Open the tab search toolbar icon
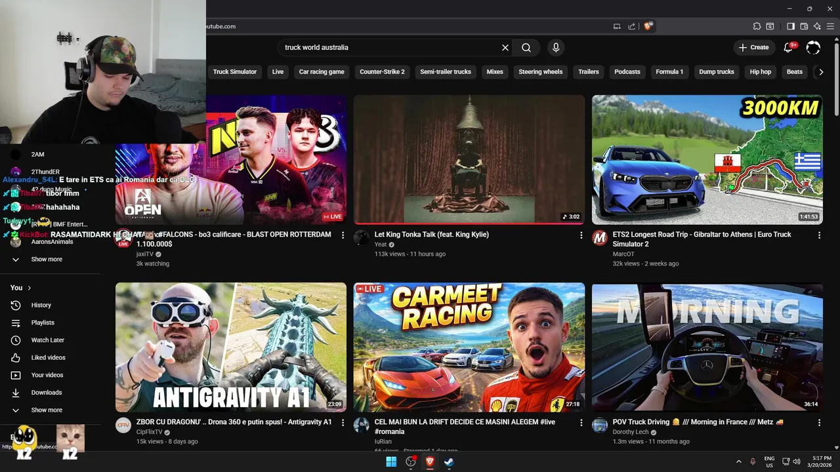Image resolution: width=840 pixels, height=472 pixels. (770, 26)
